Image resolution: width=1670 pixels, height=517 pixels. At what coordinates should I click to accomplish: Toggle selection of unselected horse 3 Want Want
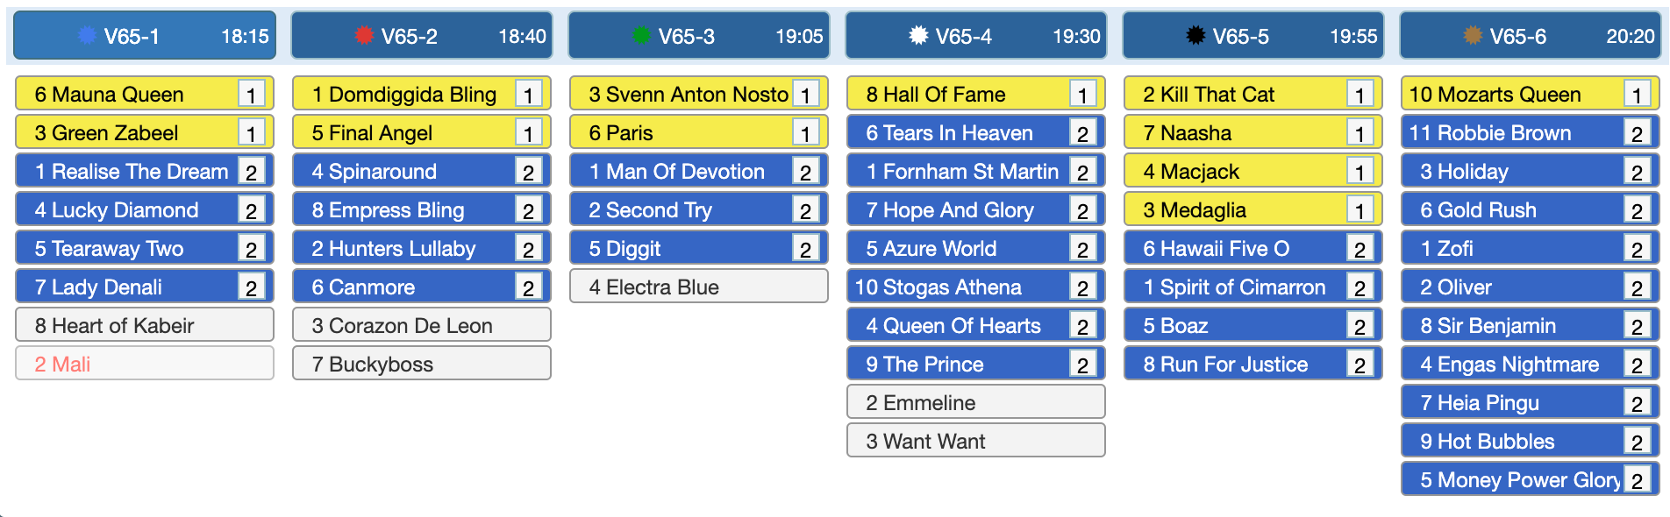tap(976, 441)
